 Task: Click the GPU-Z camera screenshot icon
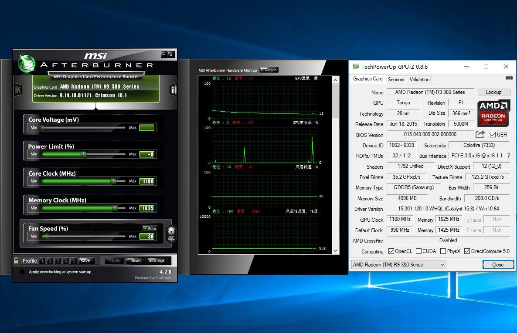click(509, 78)
